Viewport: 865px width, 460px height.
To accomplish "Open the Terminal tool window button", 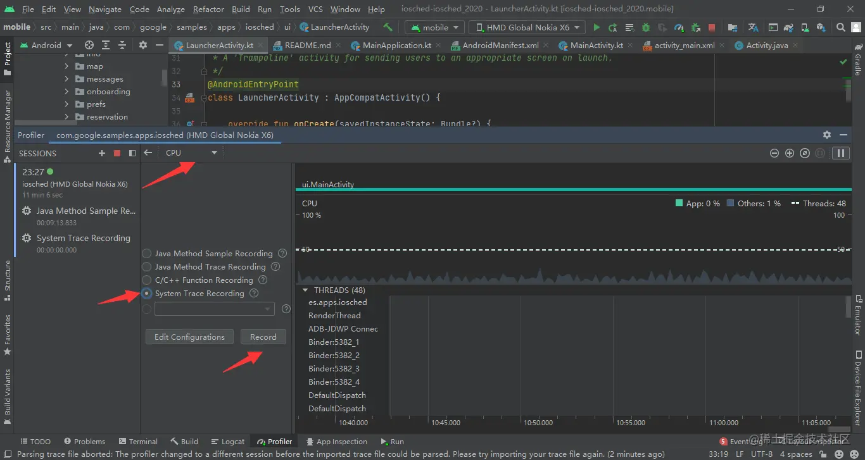I will click(x=137, y=442).
